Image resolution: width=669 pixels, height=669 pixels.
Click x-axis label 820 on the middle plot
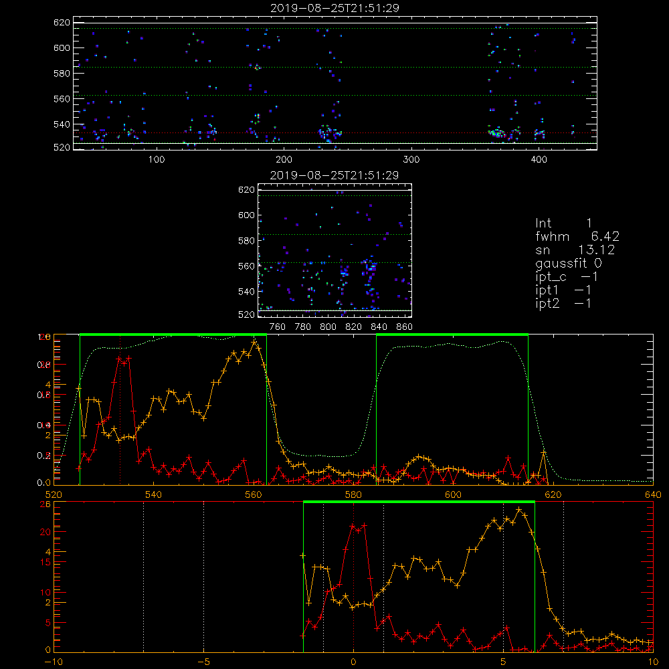354,327
